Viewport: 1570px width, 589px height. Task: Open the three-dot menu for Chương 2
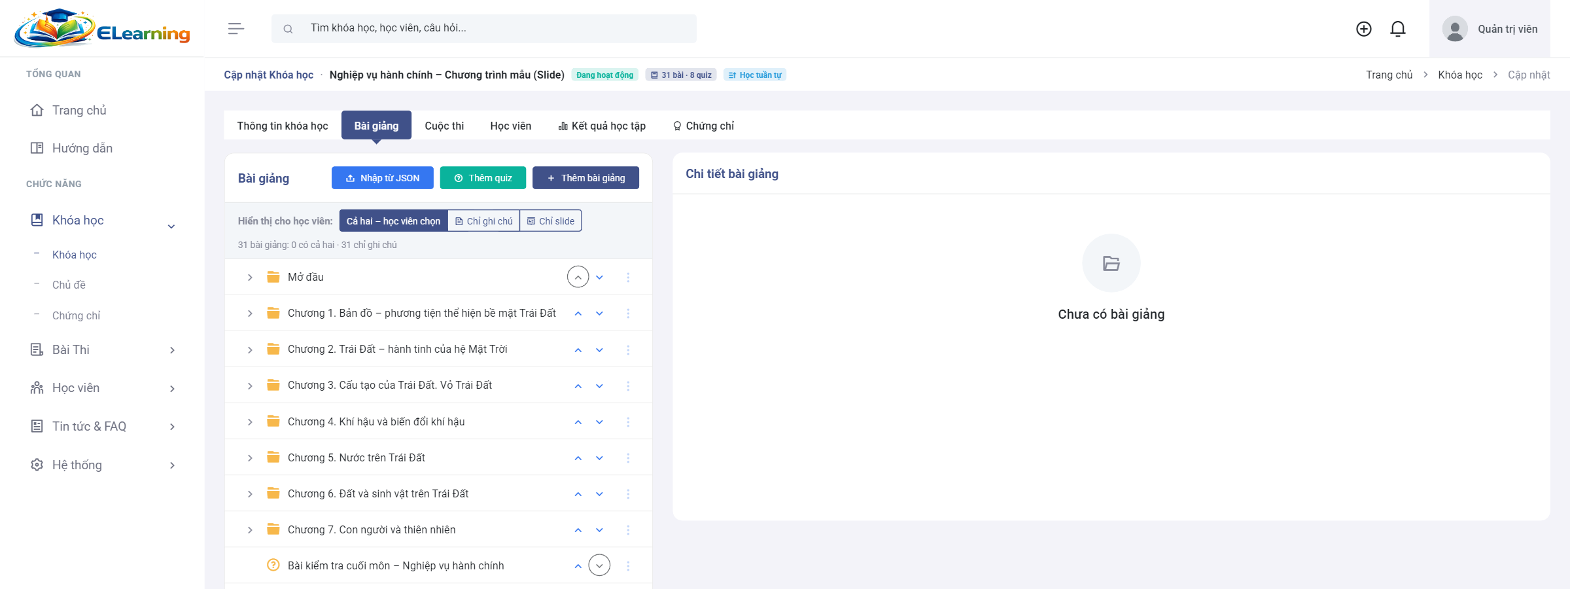(x=628, y=349)
